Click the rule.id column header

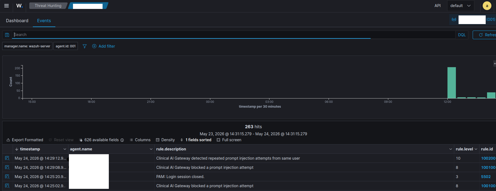click(x=487, y=149)
